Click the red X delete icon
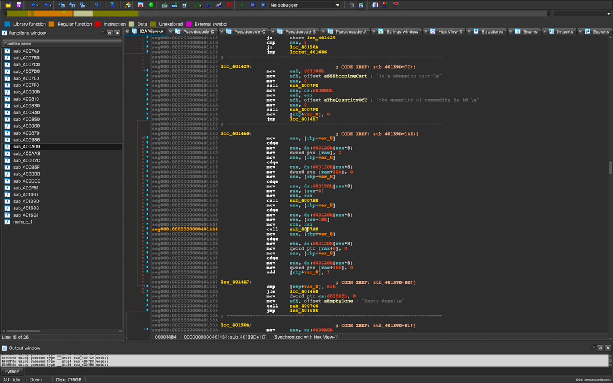 (x=230, y=5)
